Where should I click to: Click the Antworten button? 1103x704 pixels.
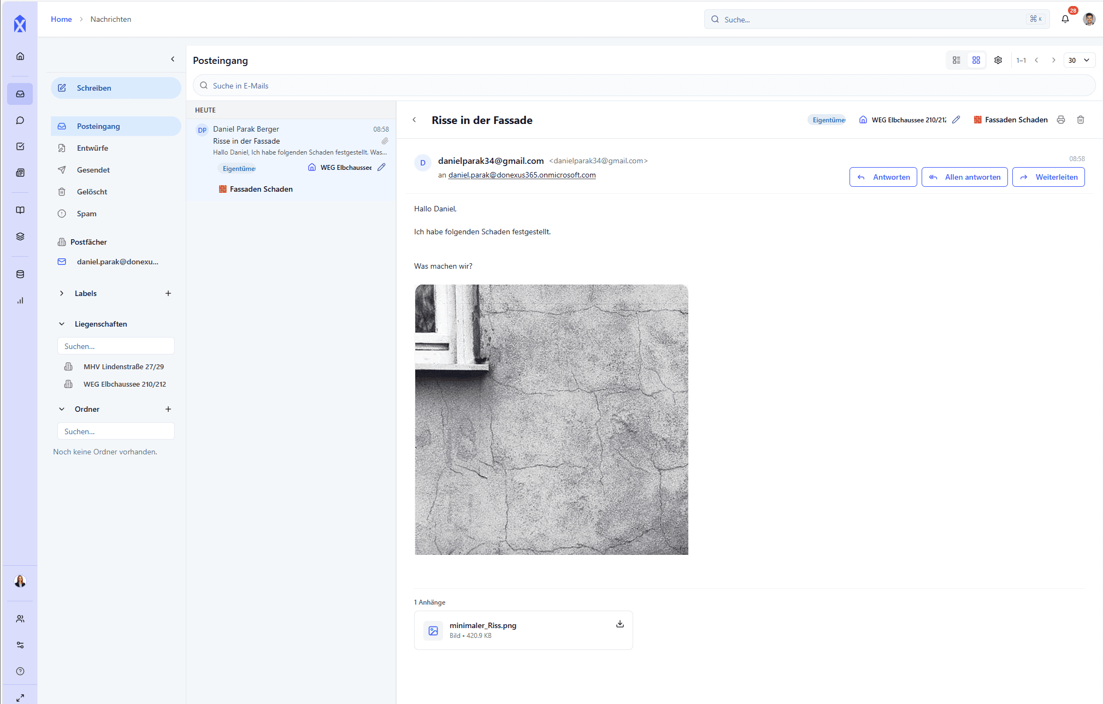[883, 177]
